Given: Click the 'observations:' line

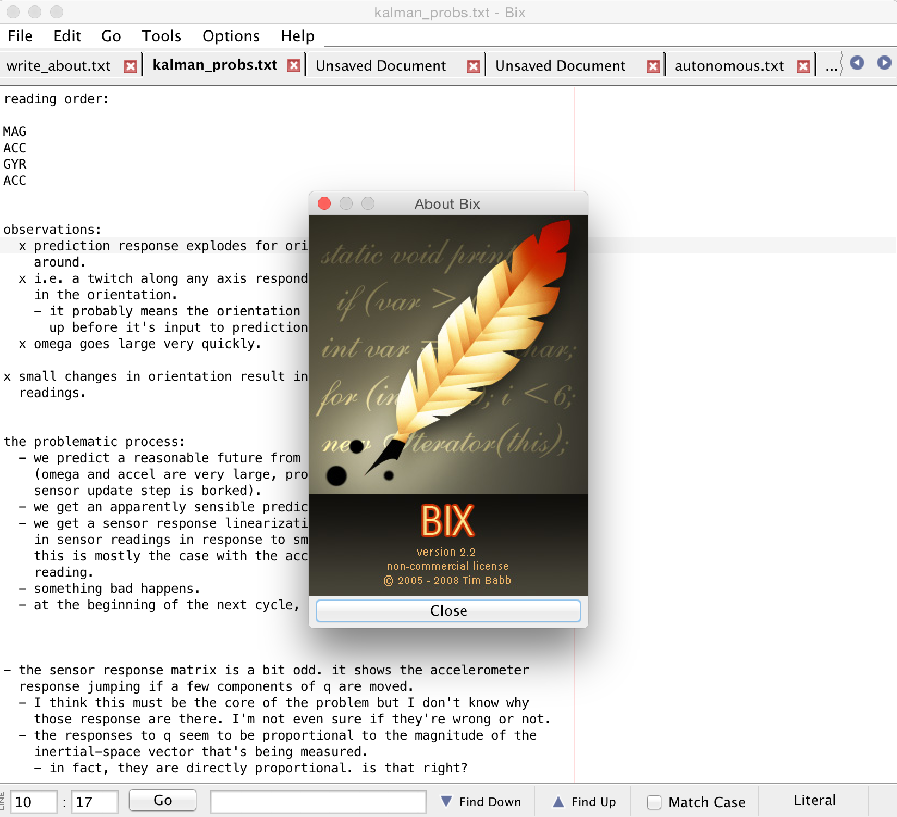Looking at the screenshot, I should pos(52,230).
